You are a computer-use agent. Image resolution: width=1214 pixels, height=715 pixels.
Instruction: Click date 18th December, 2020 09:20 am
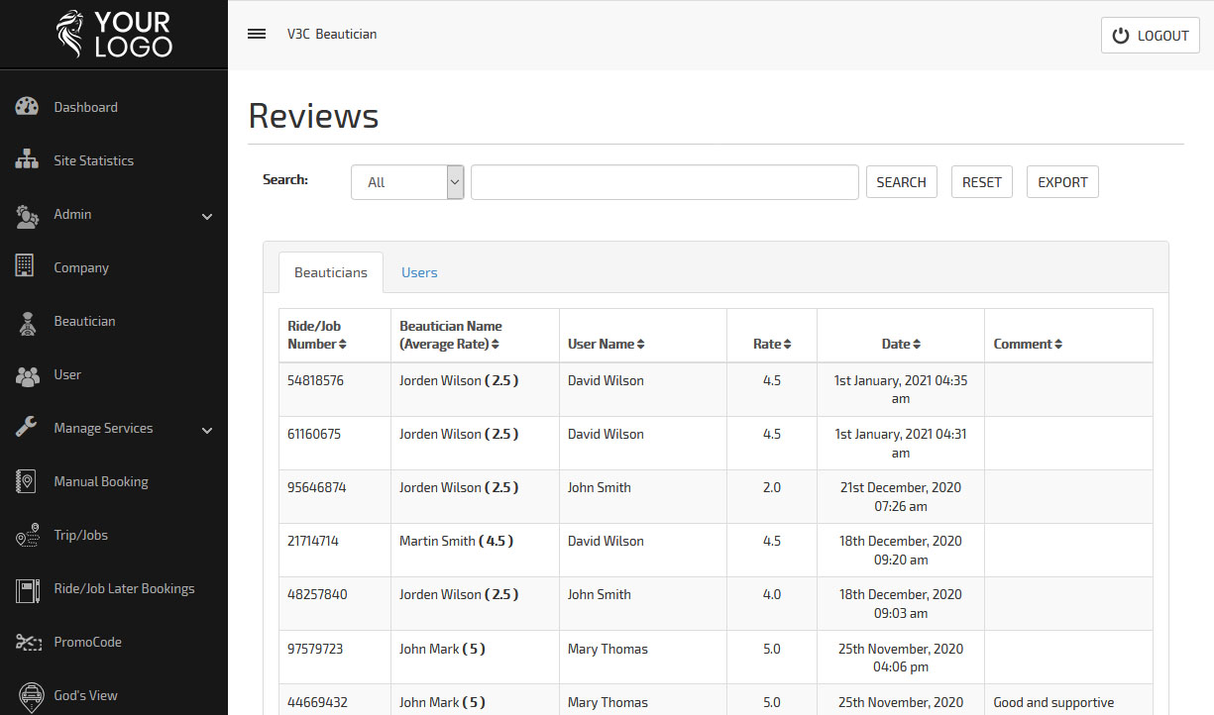tap(900, 550)
